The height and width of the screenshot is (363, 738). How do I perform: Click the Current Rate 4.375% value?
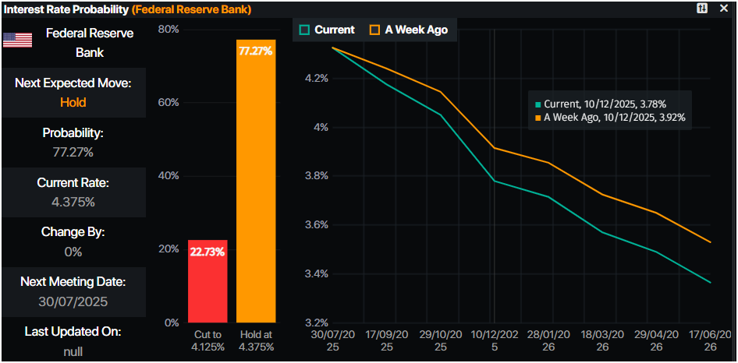click(x=73, y=202)
